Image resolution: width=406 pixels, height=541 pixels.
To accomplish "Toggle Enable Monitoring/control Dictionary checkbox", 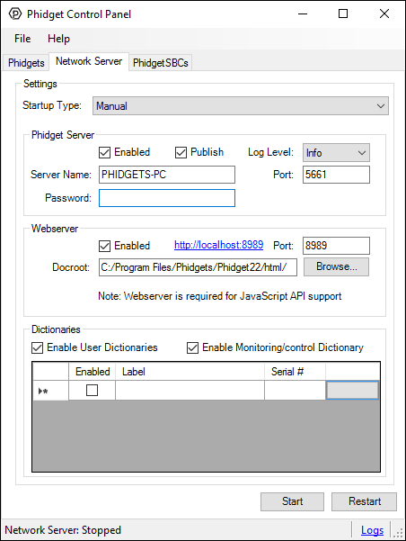I will click(192, 347).
